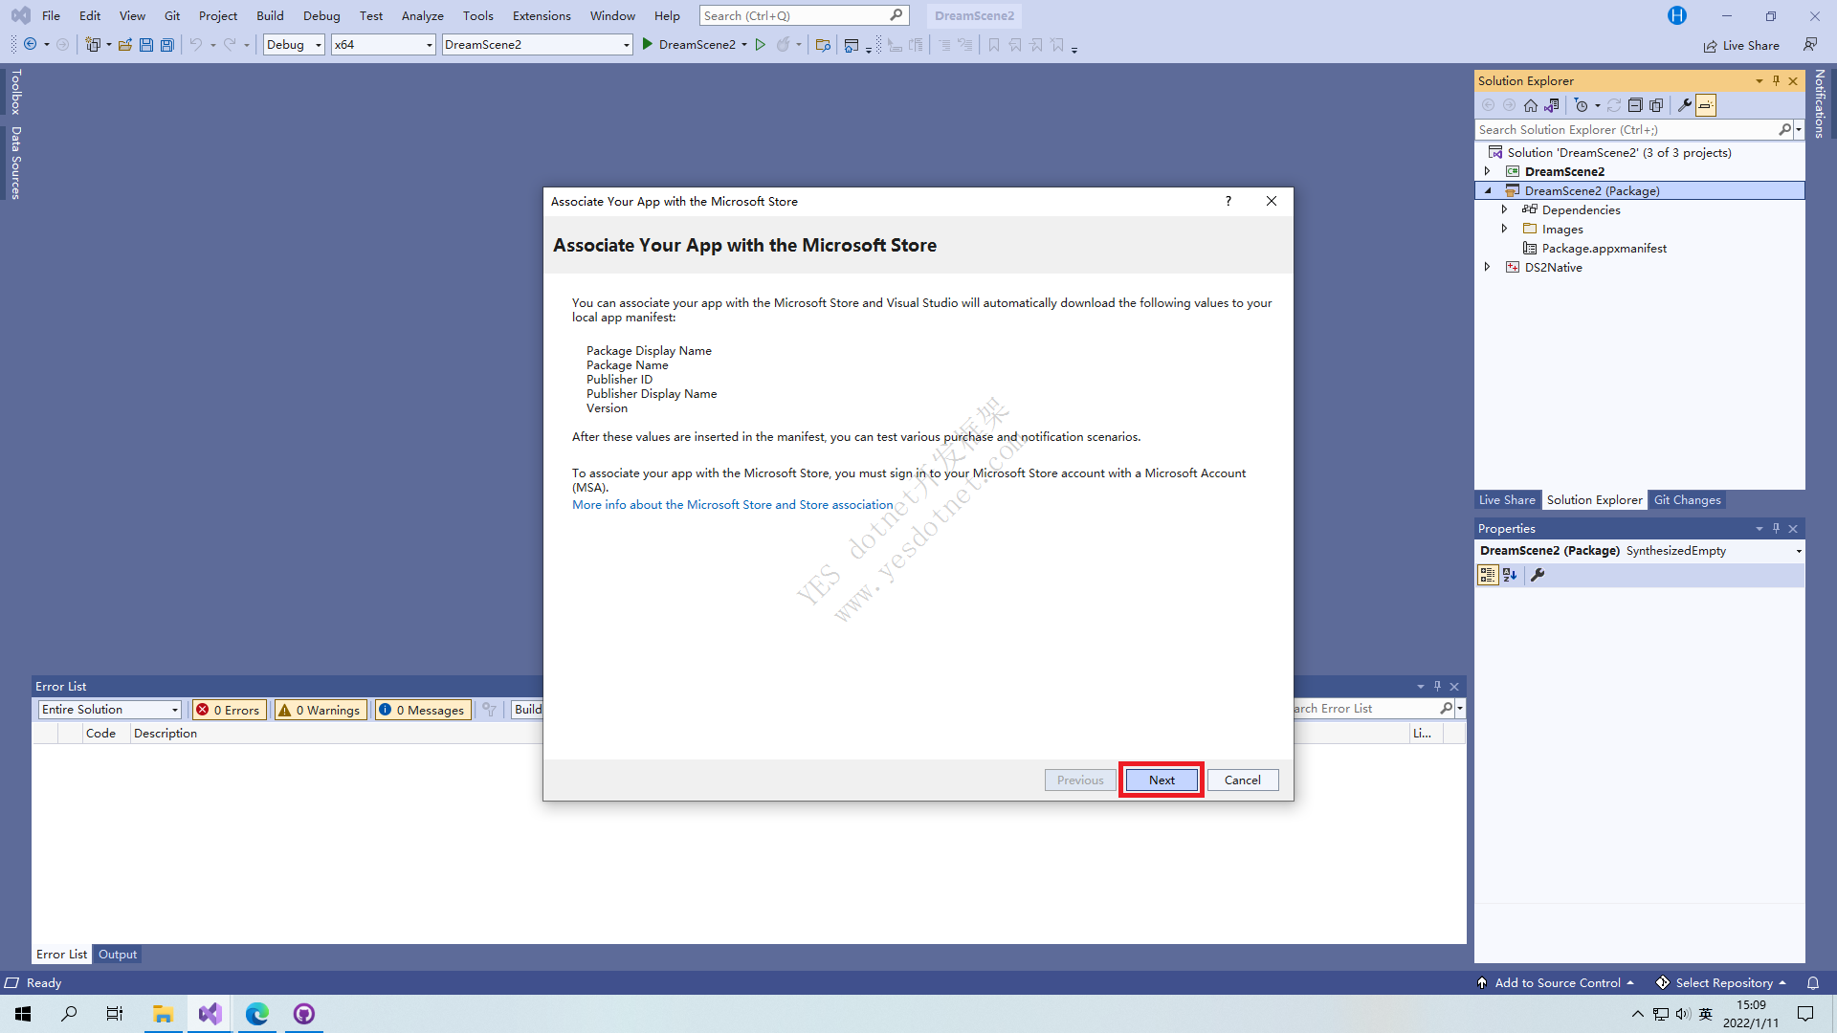Click the Cancel button in dialog
Viewport: 1837px width, 1033px height.
click(1243, 780)
